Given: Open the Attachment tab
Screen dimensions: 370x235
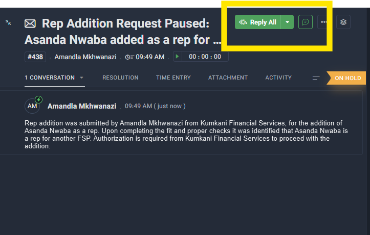Looking at the screenshot, I should pyautogui.click(x=228, y=77).
